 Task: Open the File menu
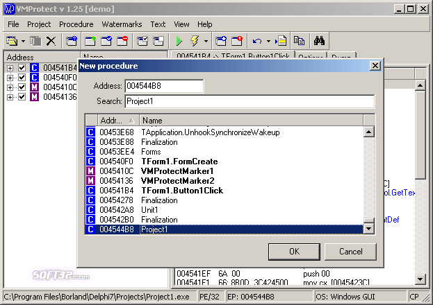(13, 24)
